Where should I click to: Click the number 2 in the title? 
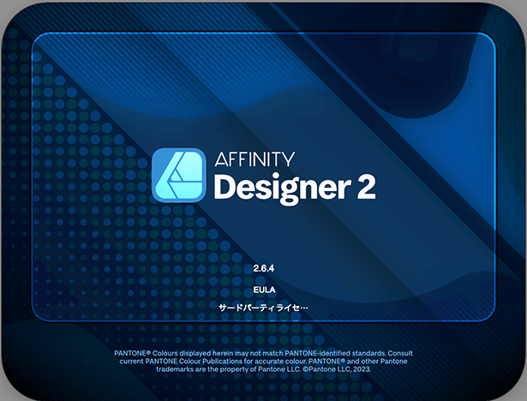[x=365, y=187]
